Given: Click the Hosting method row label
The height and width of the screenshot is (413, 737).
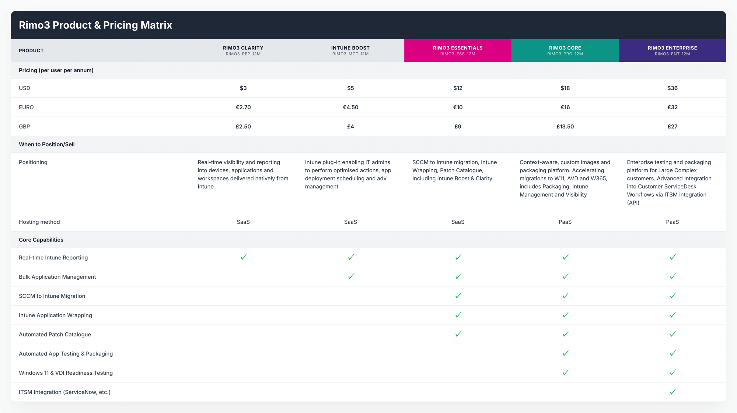Looking at the screenshot, I should (39, 222).
